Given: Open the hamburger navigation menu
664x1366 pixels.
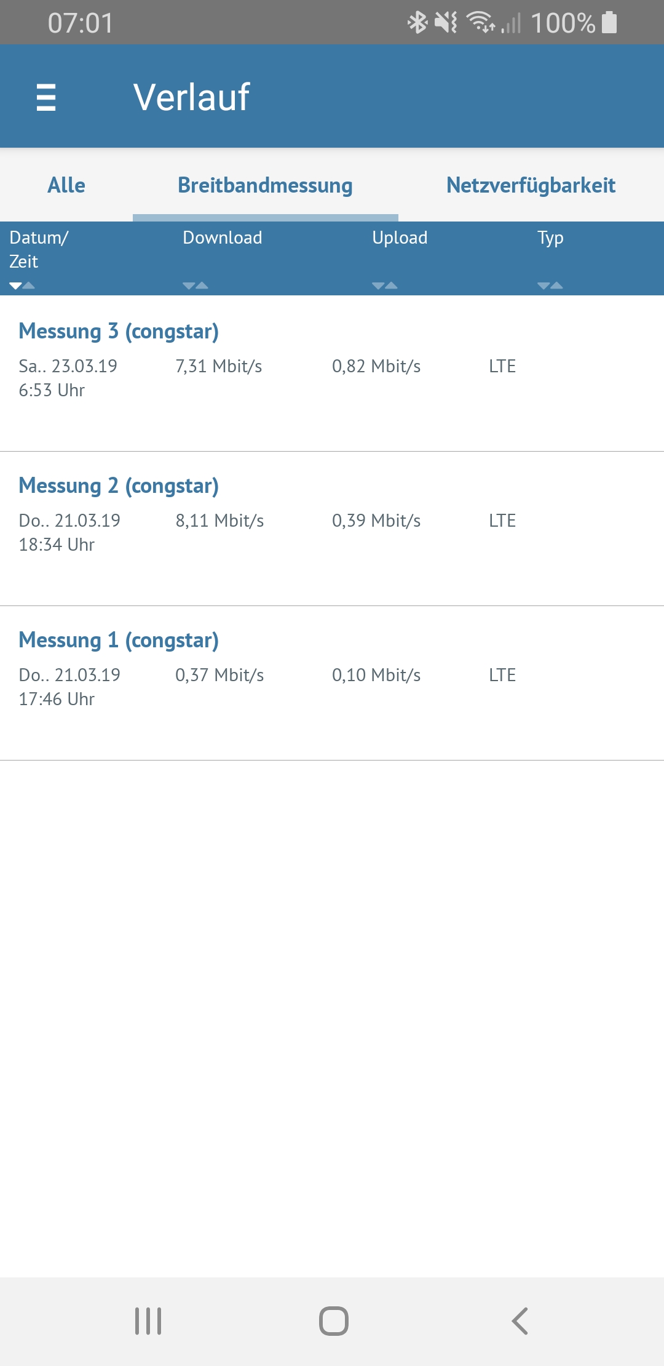Looking at the screenshot, I should point(46,97).
